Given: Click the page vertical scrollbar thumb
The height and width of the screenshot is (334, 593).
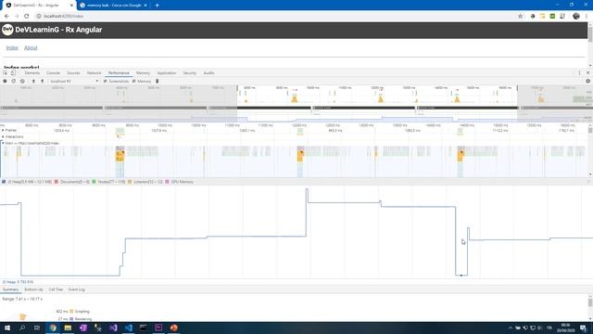Looking at the screenshot, I should (590, 34).
